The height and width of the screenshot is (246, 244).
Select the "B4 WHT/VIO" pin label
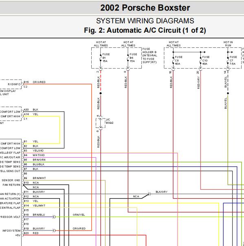(x=34, y=155)
